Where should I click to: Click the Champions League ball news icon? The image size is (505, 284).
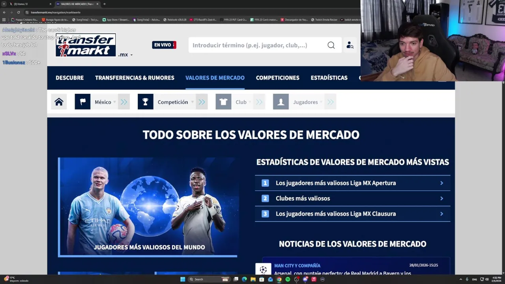coord(263,269)
